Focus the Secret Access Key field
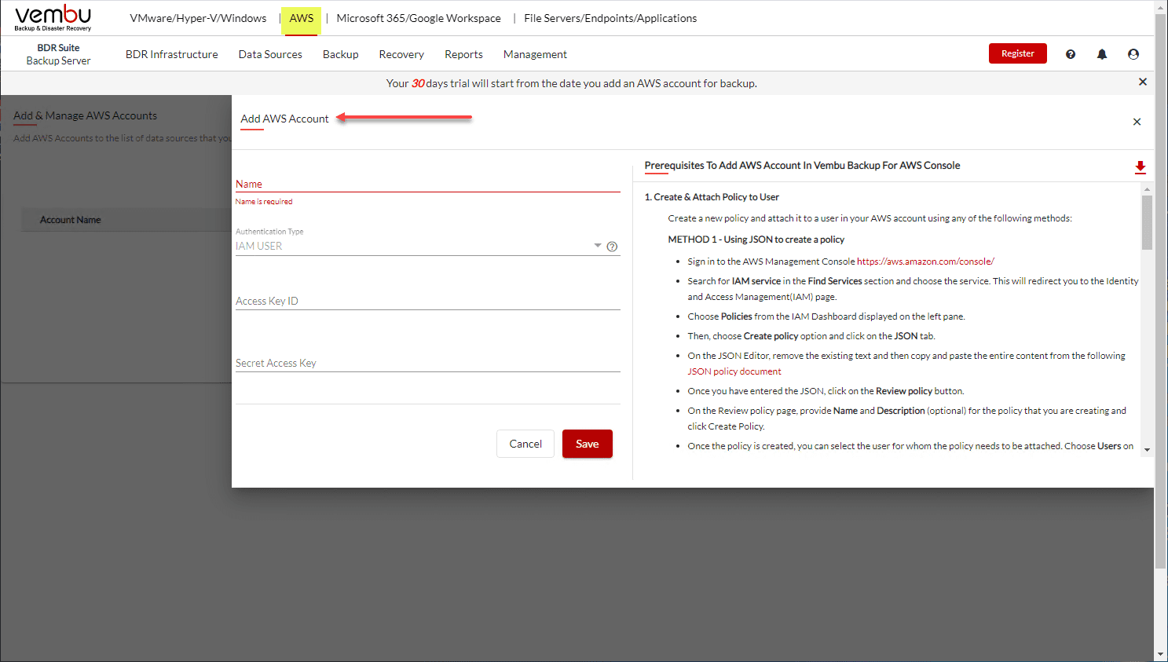The image size is (1168, 662). click(x=428, y=363)
